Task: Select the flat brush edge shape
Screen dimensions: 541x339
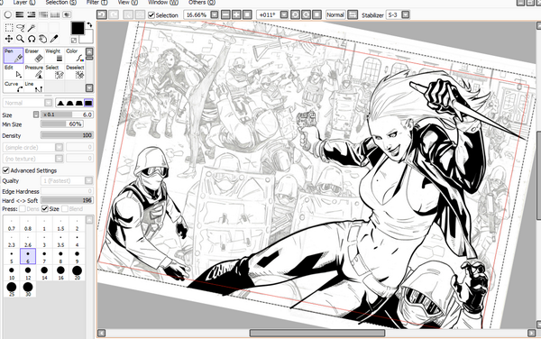Action: point(88,103)
